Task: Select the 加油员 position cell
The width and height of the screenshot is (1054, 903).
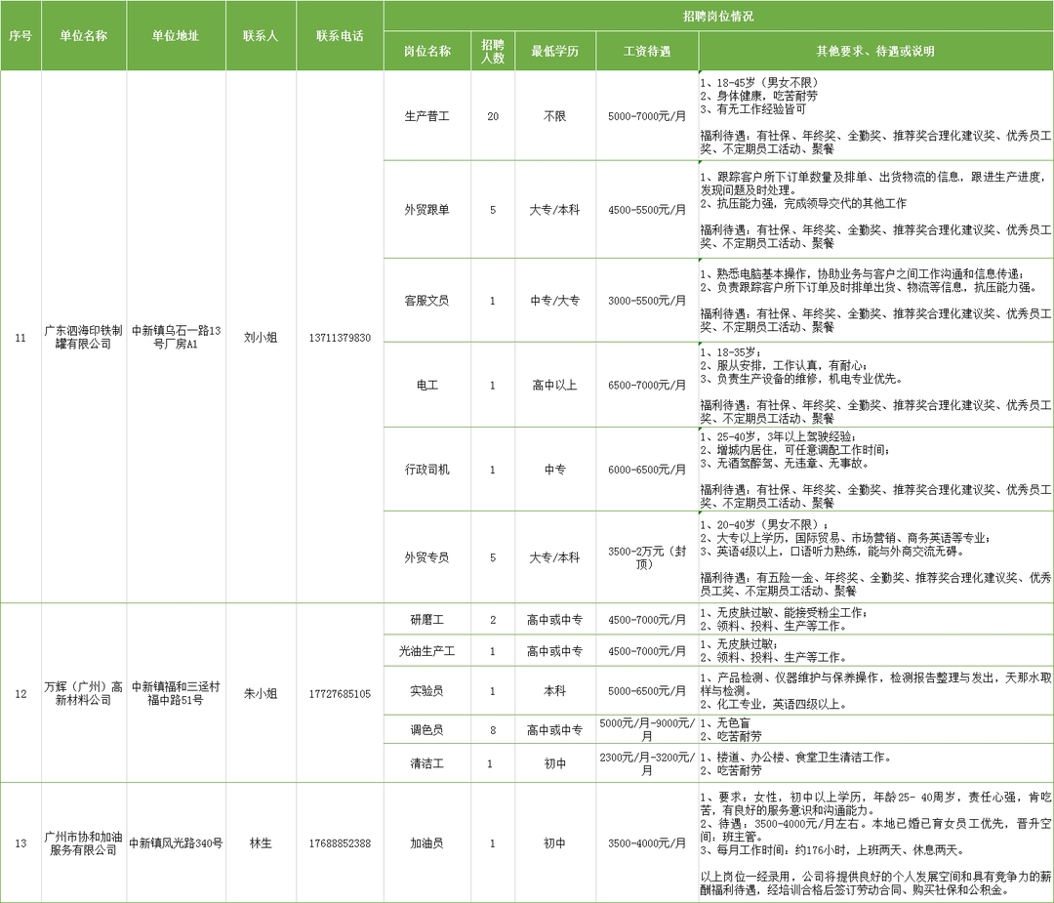Action: point(426,842)
